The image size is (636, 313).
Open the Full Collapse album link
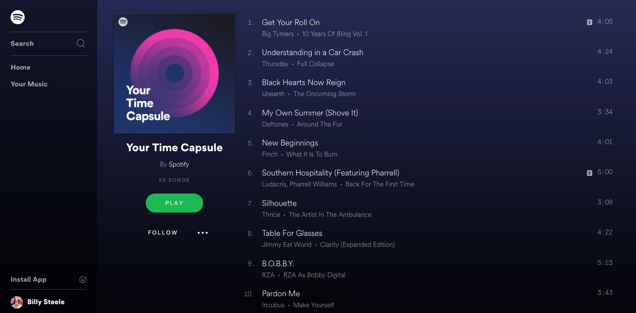pos(315,64)
